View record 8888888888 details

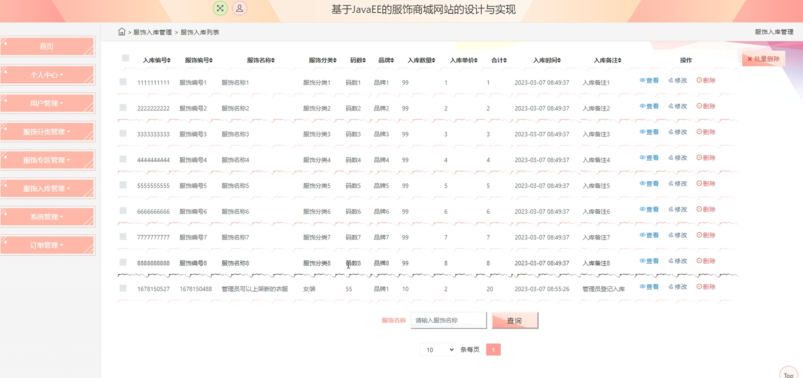coord(649,261)
